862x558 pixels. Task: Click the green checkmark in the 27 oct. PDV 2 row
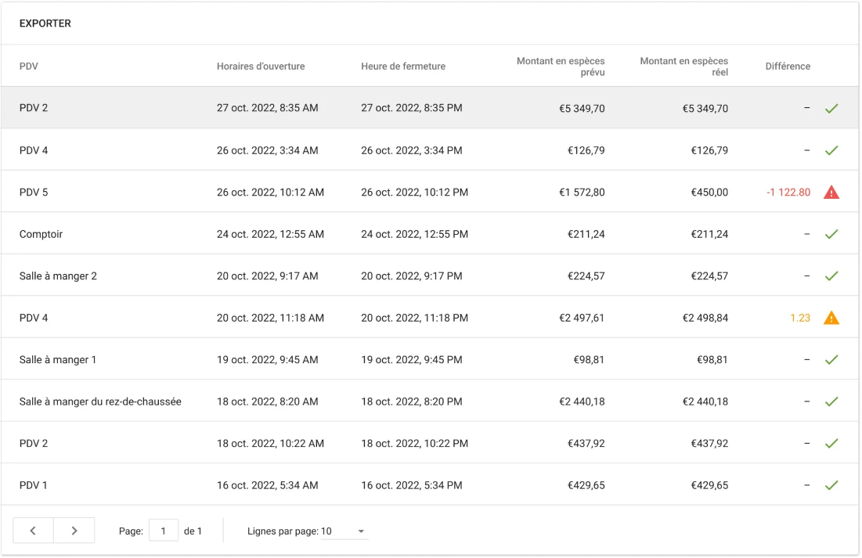pyautogui.click(x=831, y=108)
